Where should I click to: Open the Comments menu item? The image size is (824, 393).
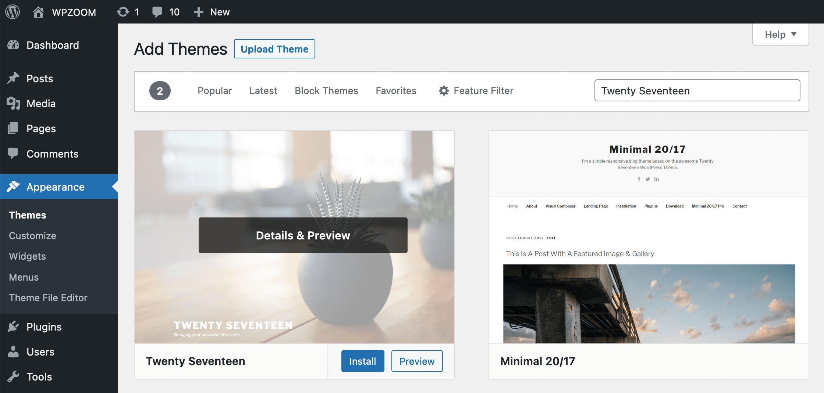click(x=59, y=154)
